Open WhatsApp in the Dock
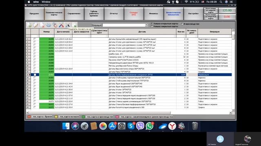 pyautogui.click(x=150, y=126)
